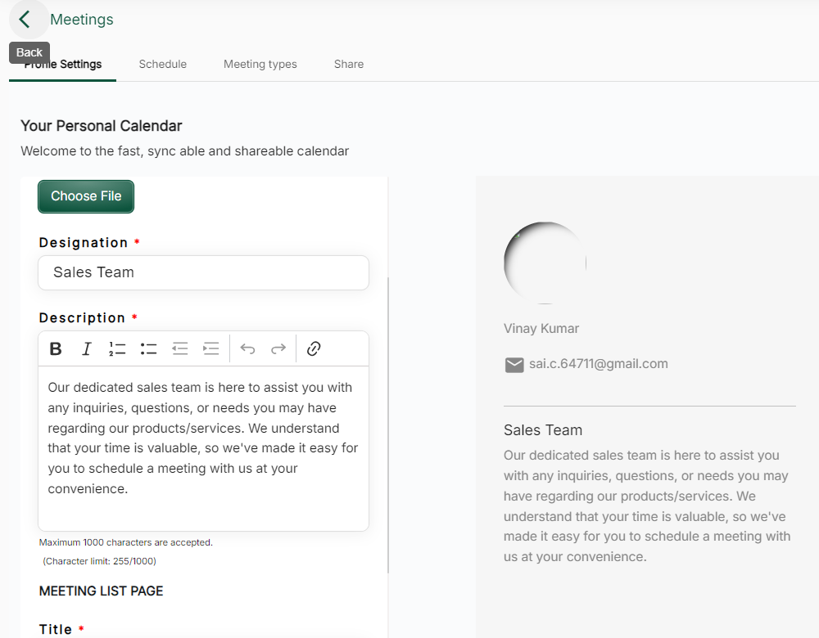Toggle italic formatting in description editor
Viewport: 819px width, 638px height.
point(86,349)
